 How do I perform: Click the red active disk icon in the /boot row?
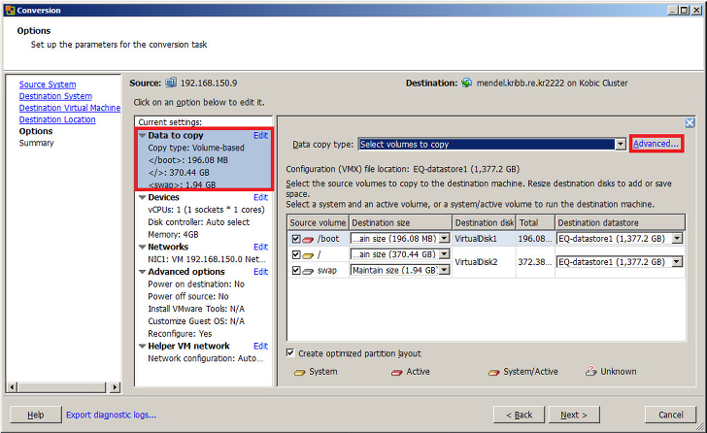coord(308,239)
